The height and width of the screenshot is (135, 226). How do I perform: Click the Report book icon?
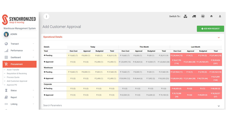pos(6,97)
